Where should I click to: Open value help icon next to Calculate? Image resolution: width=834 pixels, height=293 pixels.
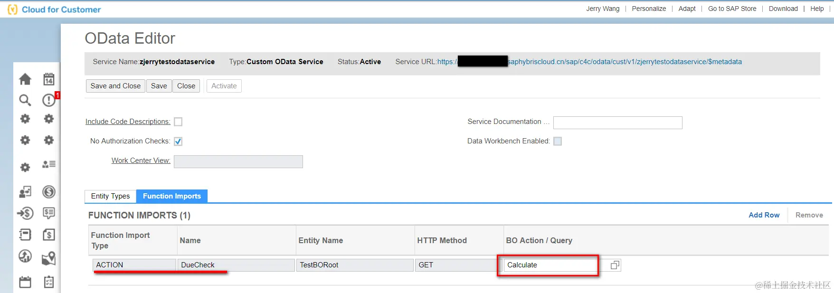[x=615, y=265]
